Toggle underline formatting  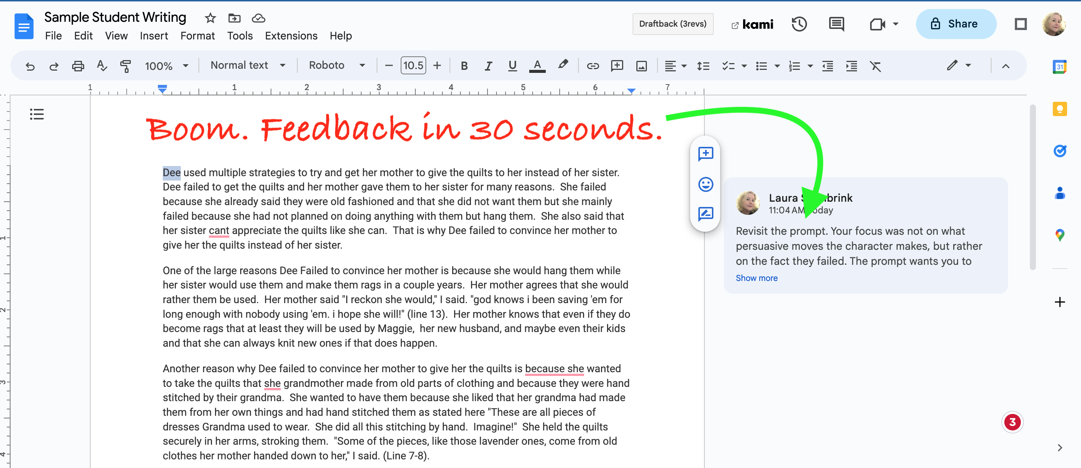point(512,66)
